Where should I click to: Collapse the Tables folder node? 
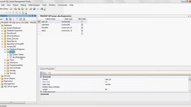pyautogui.click(x=5, y=52)
